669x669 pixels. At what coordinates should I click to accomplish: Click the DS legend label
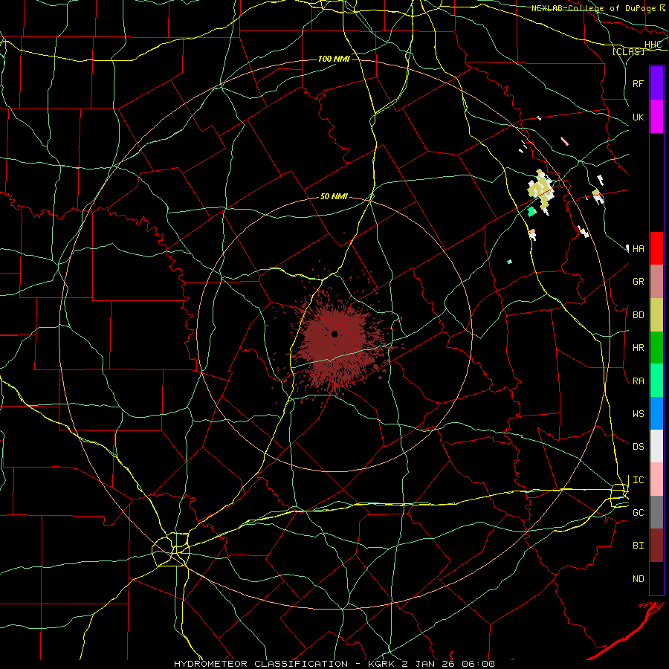pyautogui.click(x=639, y=447)
